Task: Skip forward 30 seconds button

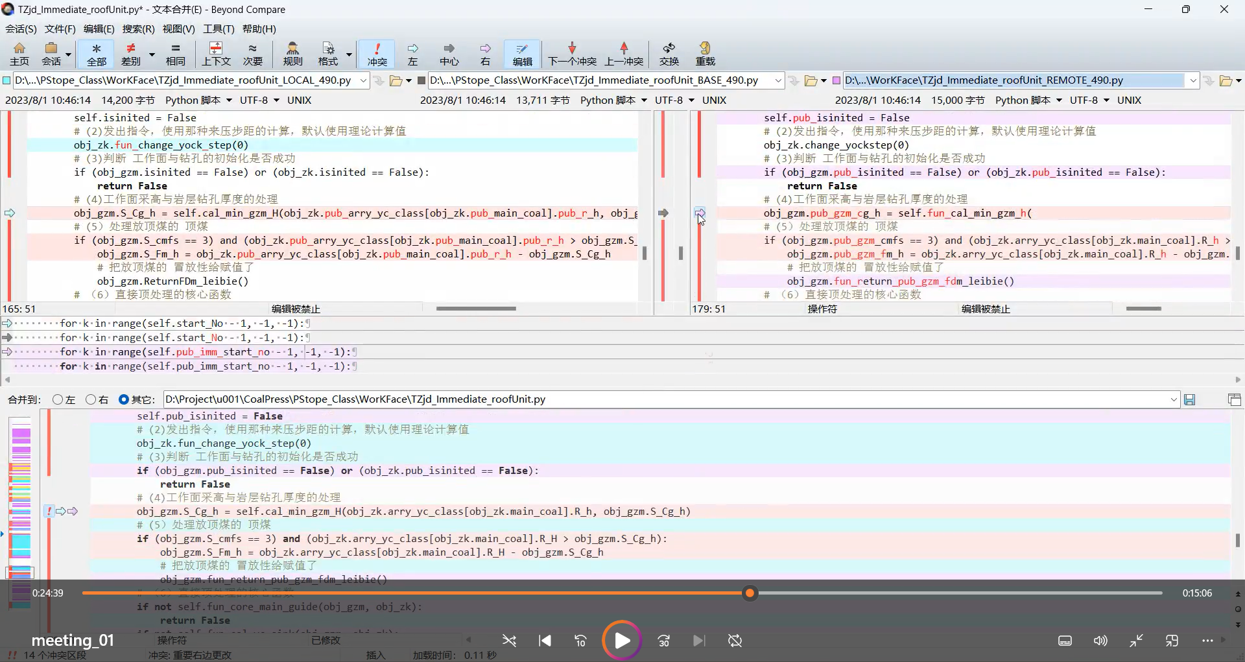Action: (663, 641)
